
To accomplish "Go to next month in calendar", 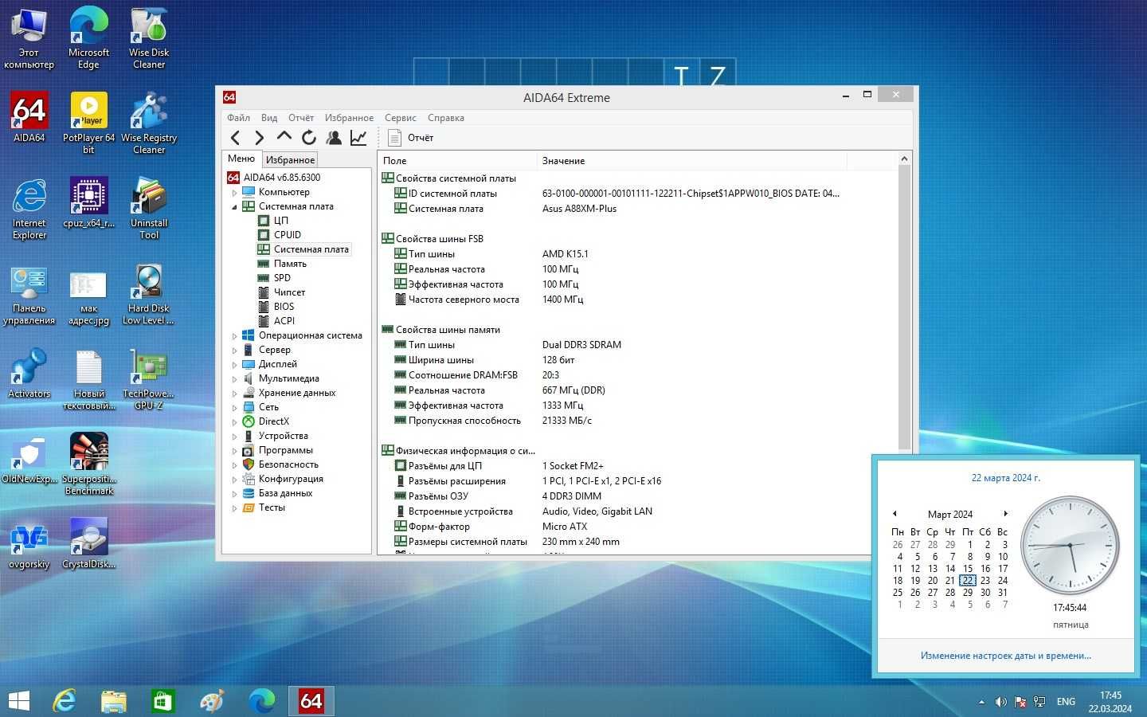I will tap(1005, 514).
